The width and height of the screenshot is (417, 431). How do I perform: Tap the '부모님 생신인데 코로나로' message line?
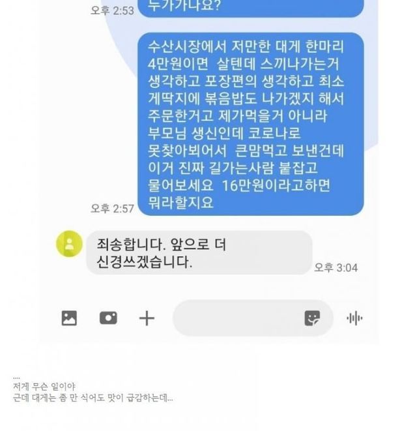point(224,133)
